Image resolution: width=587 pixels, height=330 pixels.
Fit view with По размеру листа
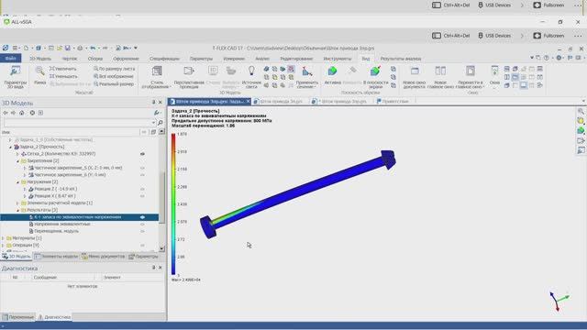pyautogui.click(x=114, y=69)
